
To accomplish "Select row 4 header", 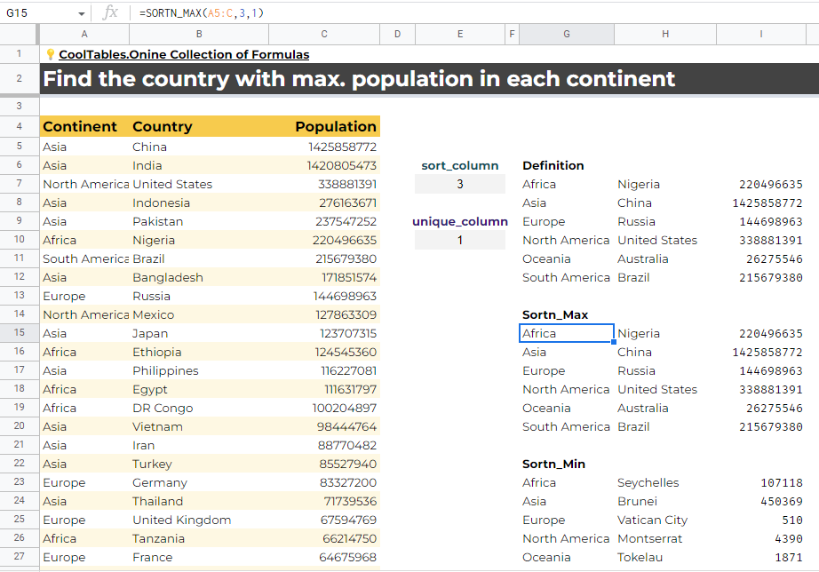I will coord(20,126).
